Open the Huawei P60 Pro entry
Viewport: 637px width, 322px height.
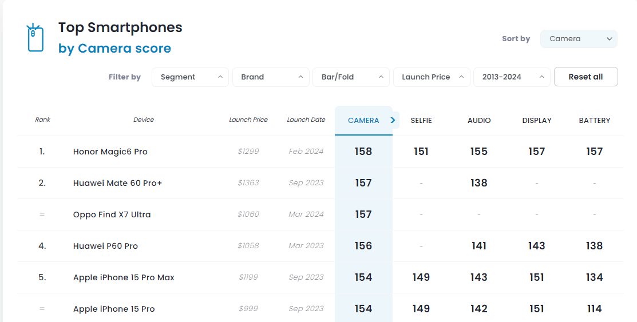(x=105, y=246)
